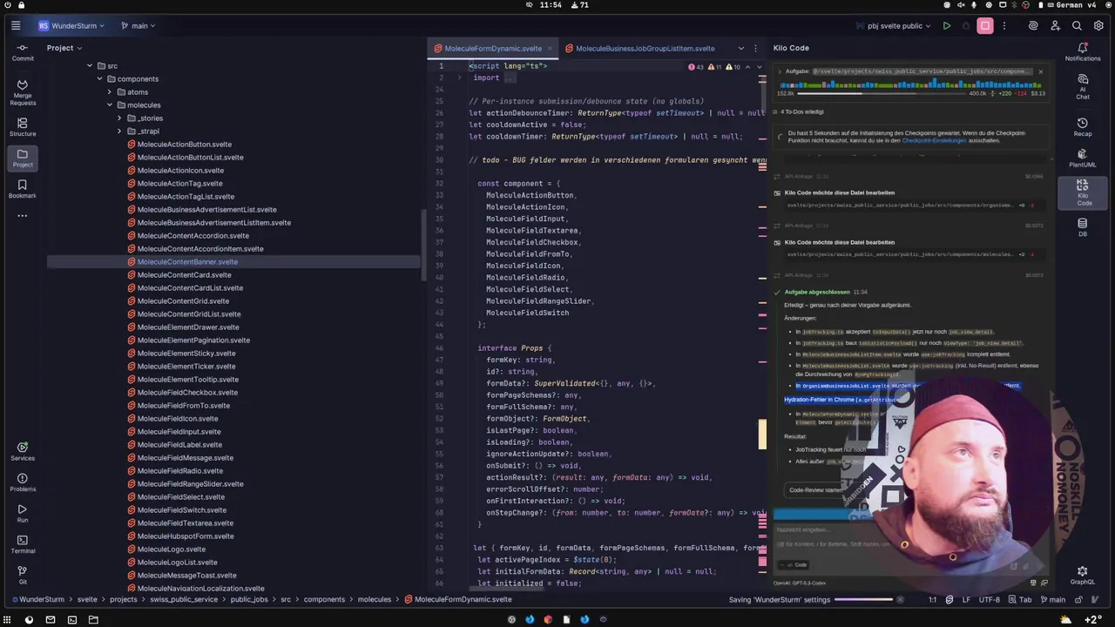Screen dimensions: 1115x627
Task: Open the Project view selector dropdown
Action: (64, 48)
